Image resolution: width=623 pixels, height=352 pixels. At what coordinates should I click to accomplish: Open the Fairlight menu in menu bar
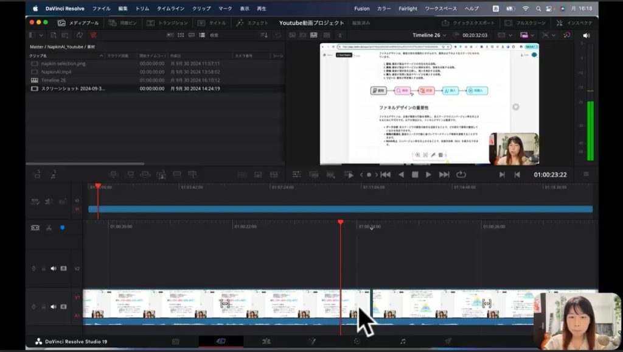pos(408,9)
